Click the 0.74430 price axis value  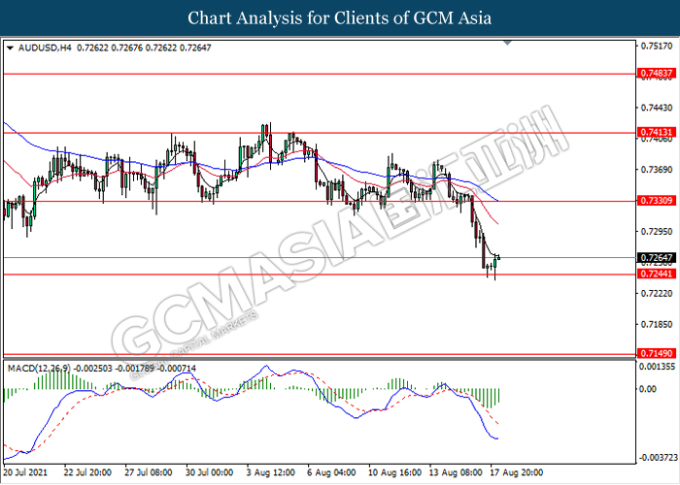coord(657,108)
